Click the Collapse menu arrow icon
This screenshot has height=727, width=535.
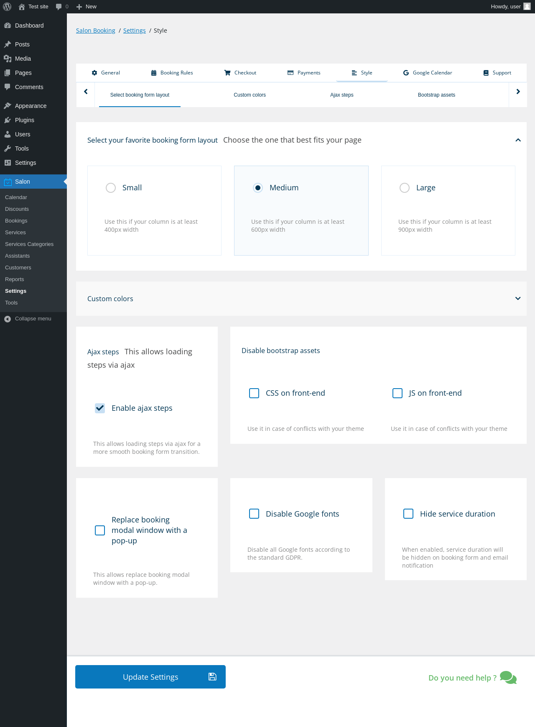(8, 319)
